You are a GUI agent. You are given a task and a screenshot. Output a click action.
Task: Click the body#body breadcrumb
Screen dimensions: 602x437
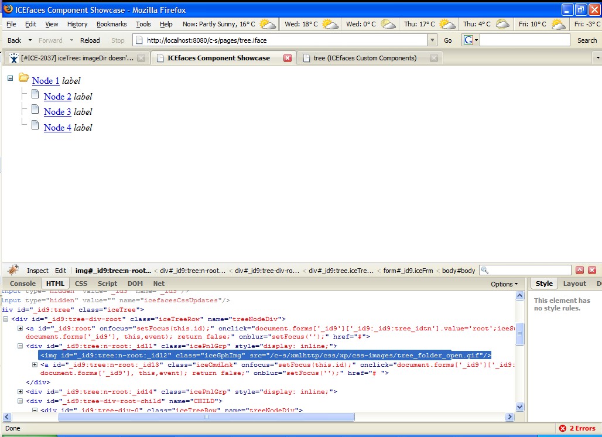tap(459, 270)
